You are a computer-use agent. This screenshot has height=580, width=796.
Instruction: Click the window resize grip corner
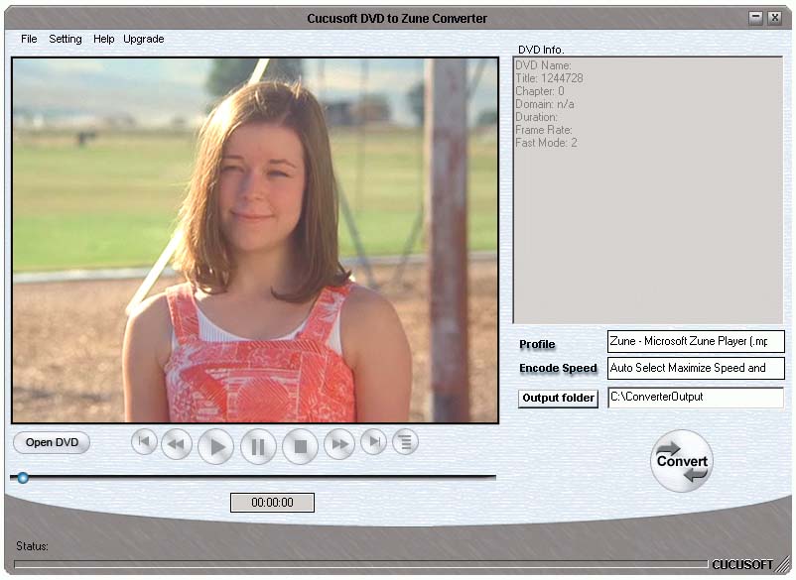pos(784,566)
